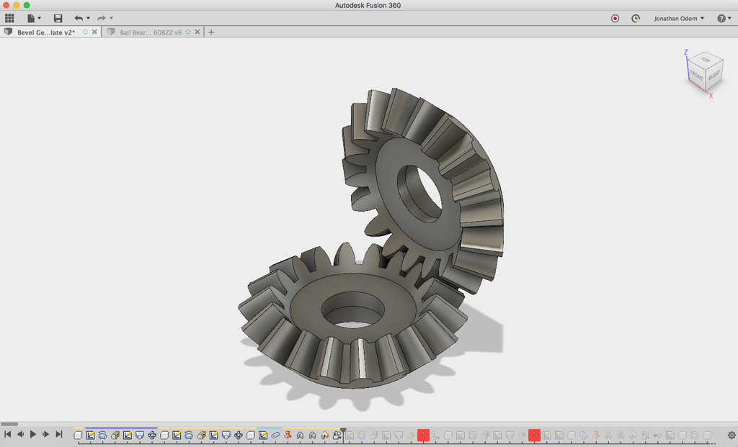The height and width of the screenshot is (447, 738).
Task: Open the undo history dropdown arrow
Action: click(88, 18)
